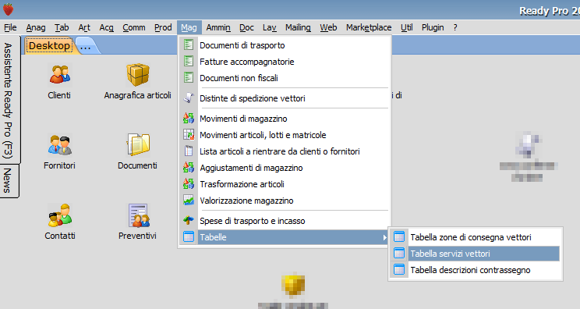Open the Ammin menu
The image size is (580, 309).
click(218, 27)
